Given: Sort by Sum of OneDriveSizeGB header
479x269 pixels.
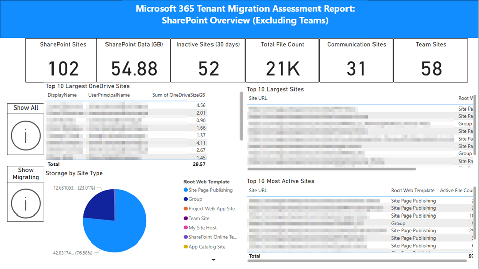Looking at the screenshot, I should [179, 95].
